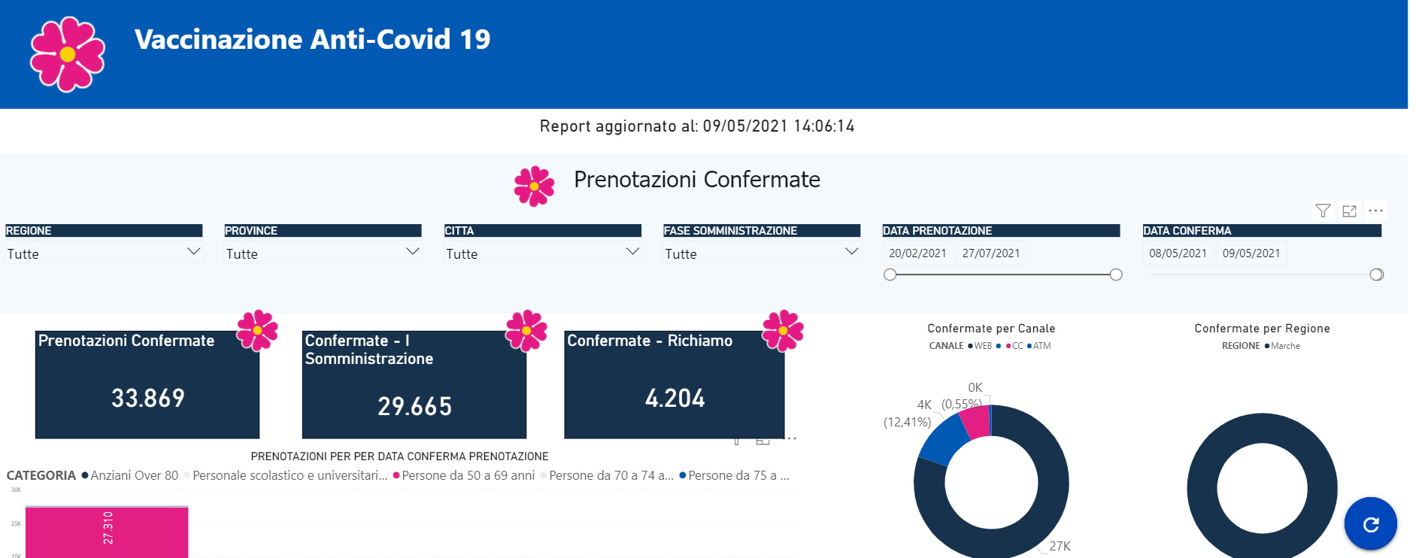1416x558 pixels.
Task: Toggle Persone da 70 a 74 legend item
Action: coord(607,475)
